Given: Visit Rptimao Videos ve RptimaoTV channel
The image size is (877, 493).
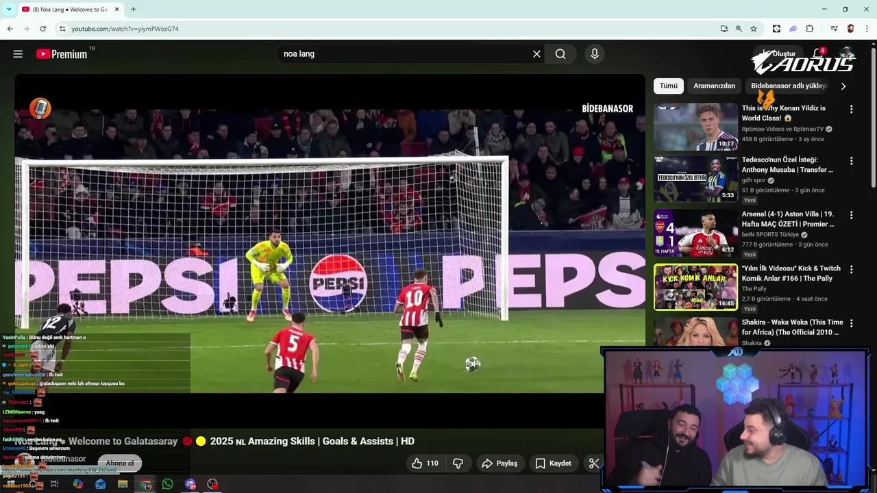Looking at the screenshot, I should tap(782, 129).
